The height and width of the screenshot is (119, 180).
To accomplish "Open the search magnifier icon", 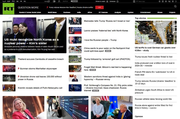I will [x=175, y=6].
